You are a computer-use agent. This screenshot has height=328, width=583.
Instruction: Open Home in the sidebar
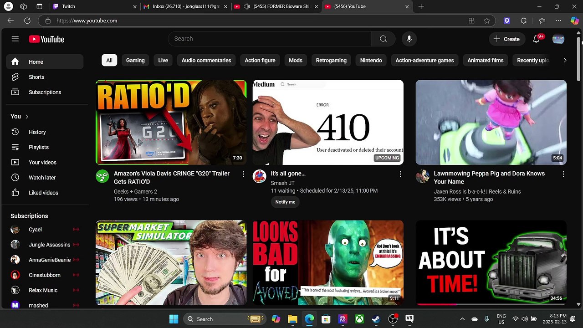click(x=45, y=62)
